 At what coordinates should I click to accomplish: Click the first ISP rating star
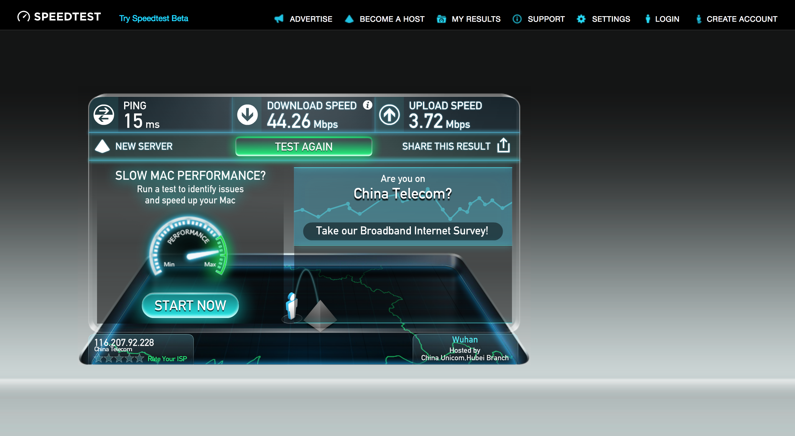tap(99, 358)
